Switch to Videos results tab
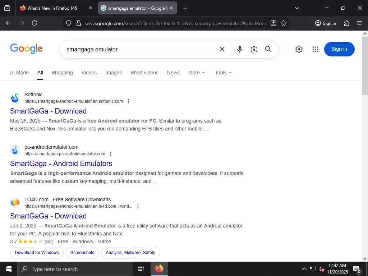The image size is (368, 276). tap(89, 73)
